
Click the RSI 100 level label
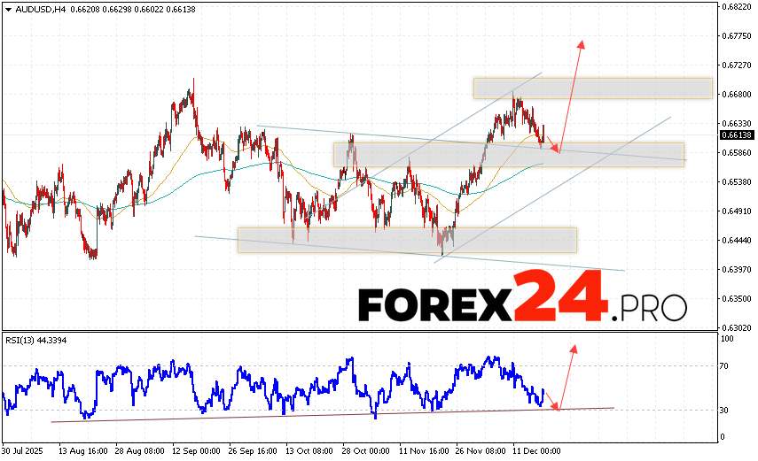726,339
